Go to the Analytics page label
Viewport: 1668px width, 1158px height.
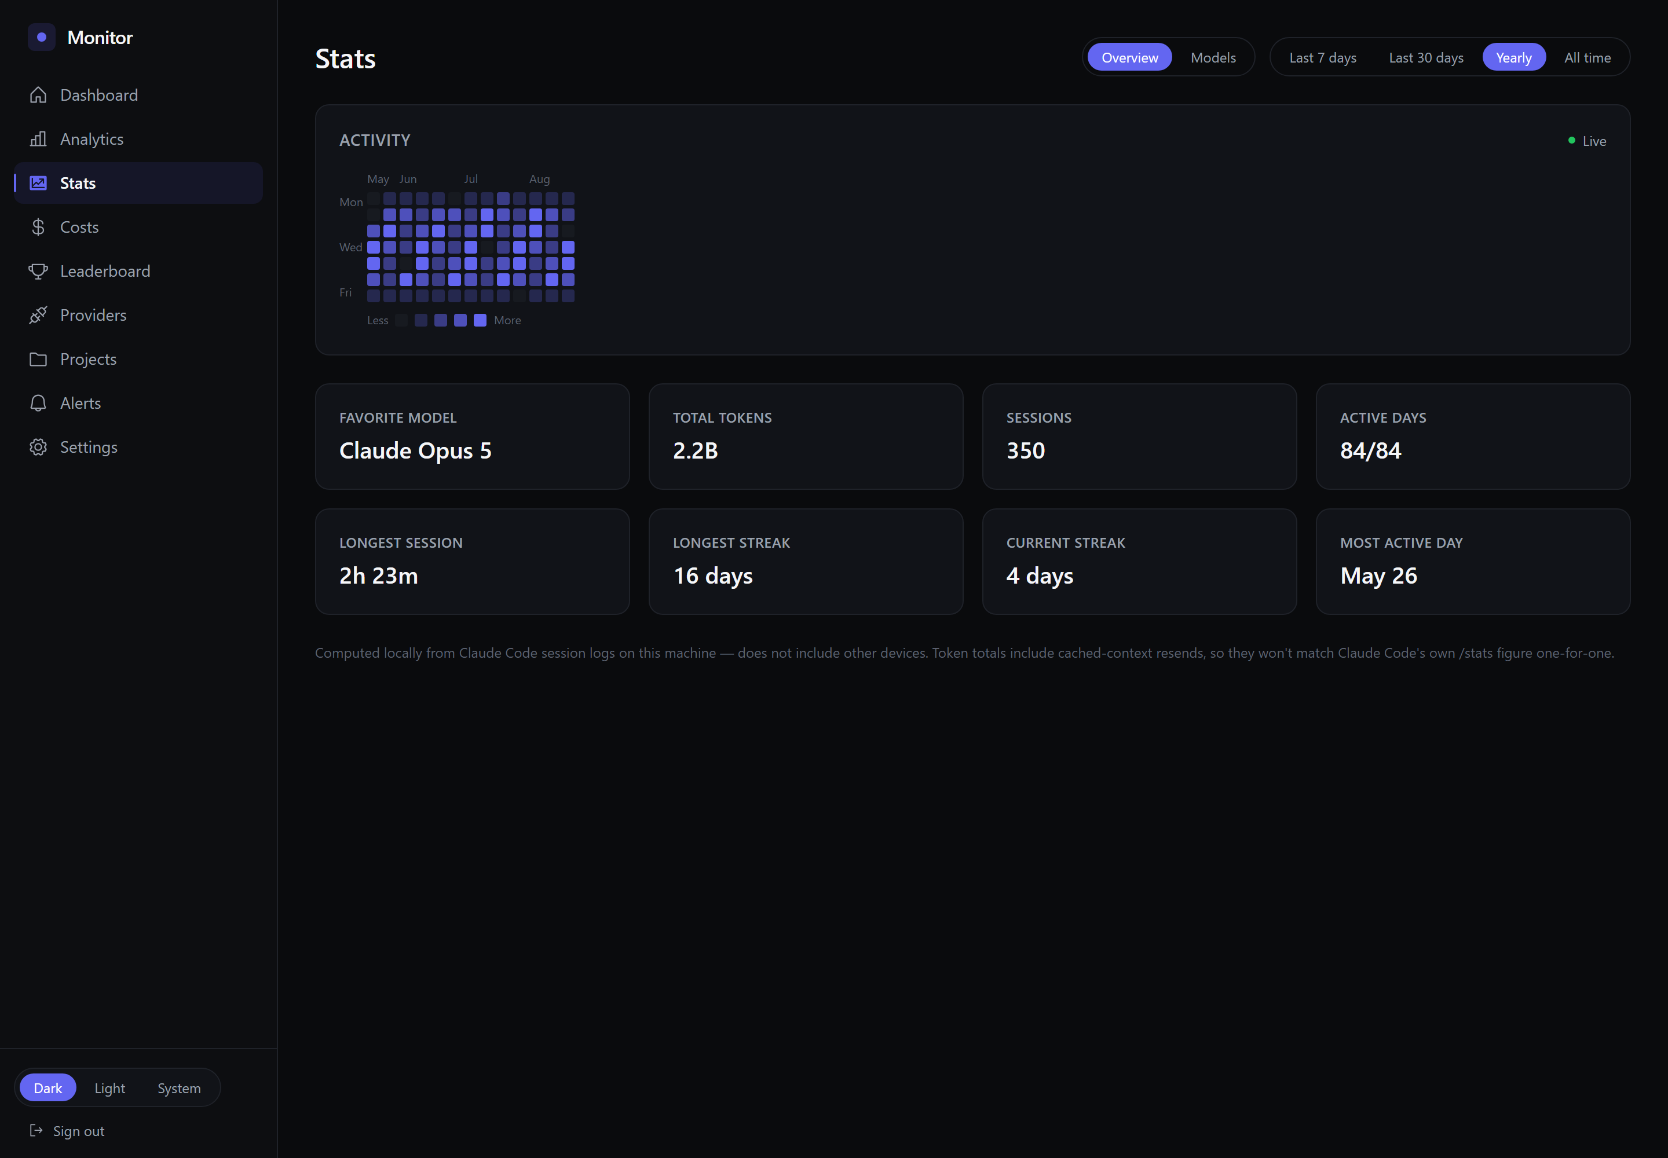coord(92,138)
